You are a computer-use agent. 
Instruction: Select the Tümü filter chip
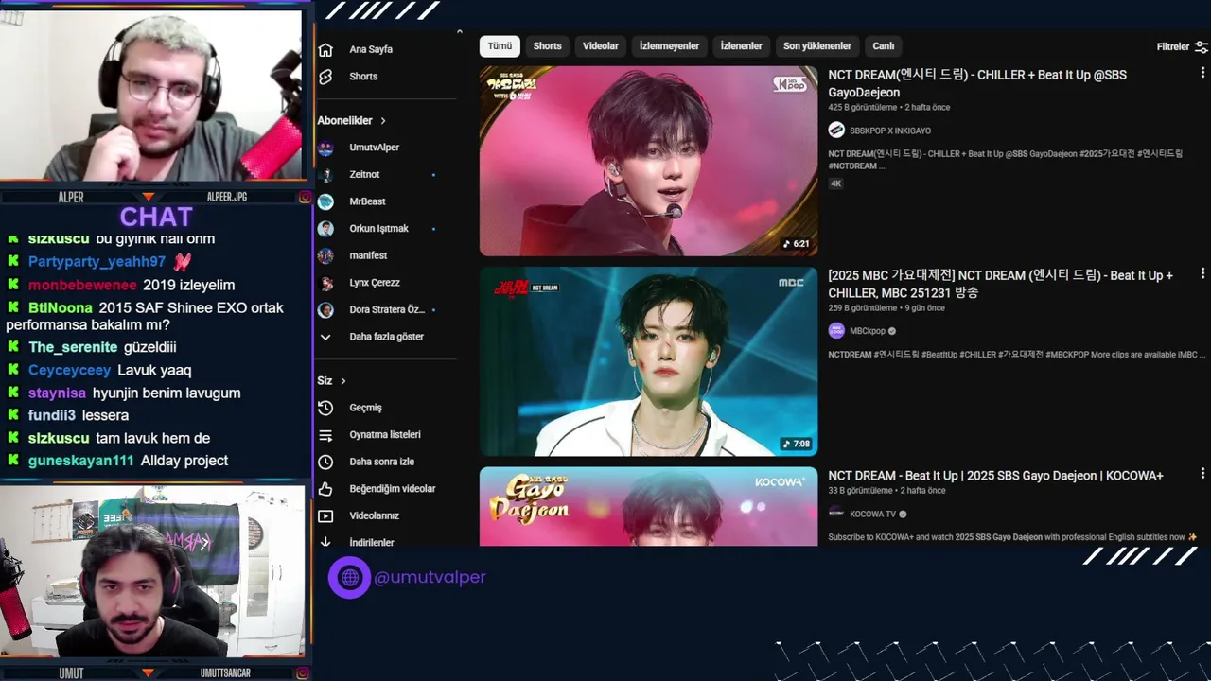point(500,46)
